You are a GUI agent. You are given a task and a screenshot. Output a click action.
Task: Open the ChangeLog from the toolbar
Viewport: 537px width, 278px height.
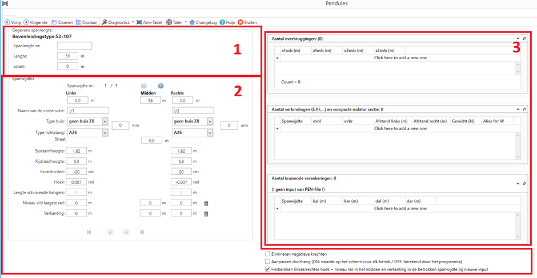pyautogui.click(x=193, y=22)
